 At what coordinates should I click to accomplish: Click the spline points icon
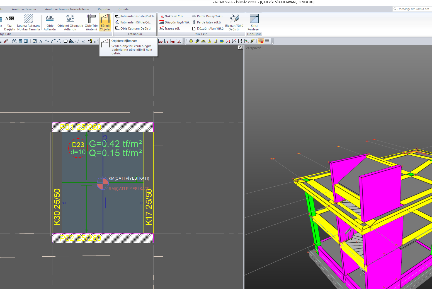(x=78, y=41)
